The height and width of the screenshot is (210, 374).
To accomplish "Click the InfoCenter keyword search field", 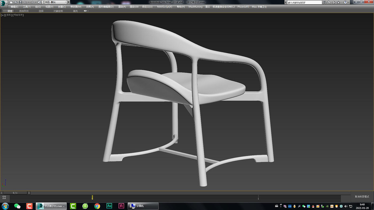I will [305, 2].
